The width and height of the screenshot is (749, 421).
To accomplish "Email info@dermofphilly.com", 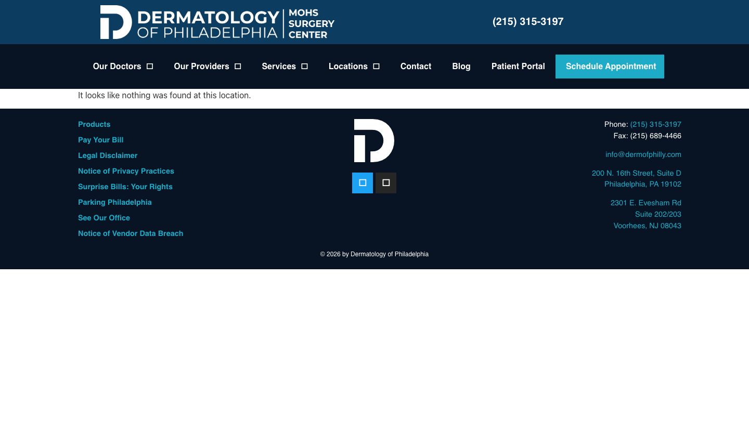I will point(643,154).
